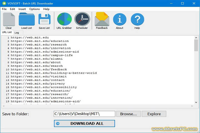This screenshot has width=200, height=133.
Task: Maximize the Batch URL Downloader window
Action: (182, 3)
